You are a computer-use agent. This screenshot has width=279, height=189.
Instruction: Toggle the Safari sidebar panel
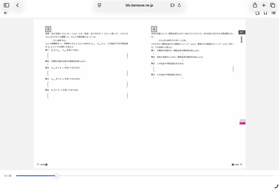(7, 5)
